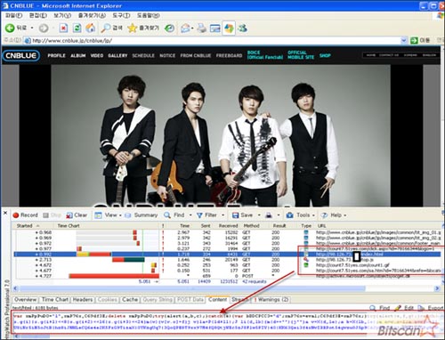The image size is (445, 340).
Task: Switch to the Warnings (2) tab
Action: [x=271, y=300]
